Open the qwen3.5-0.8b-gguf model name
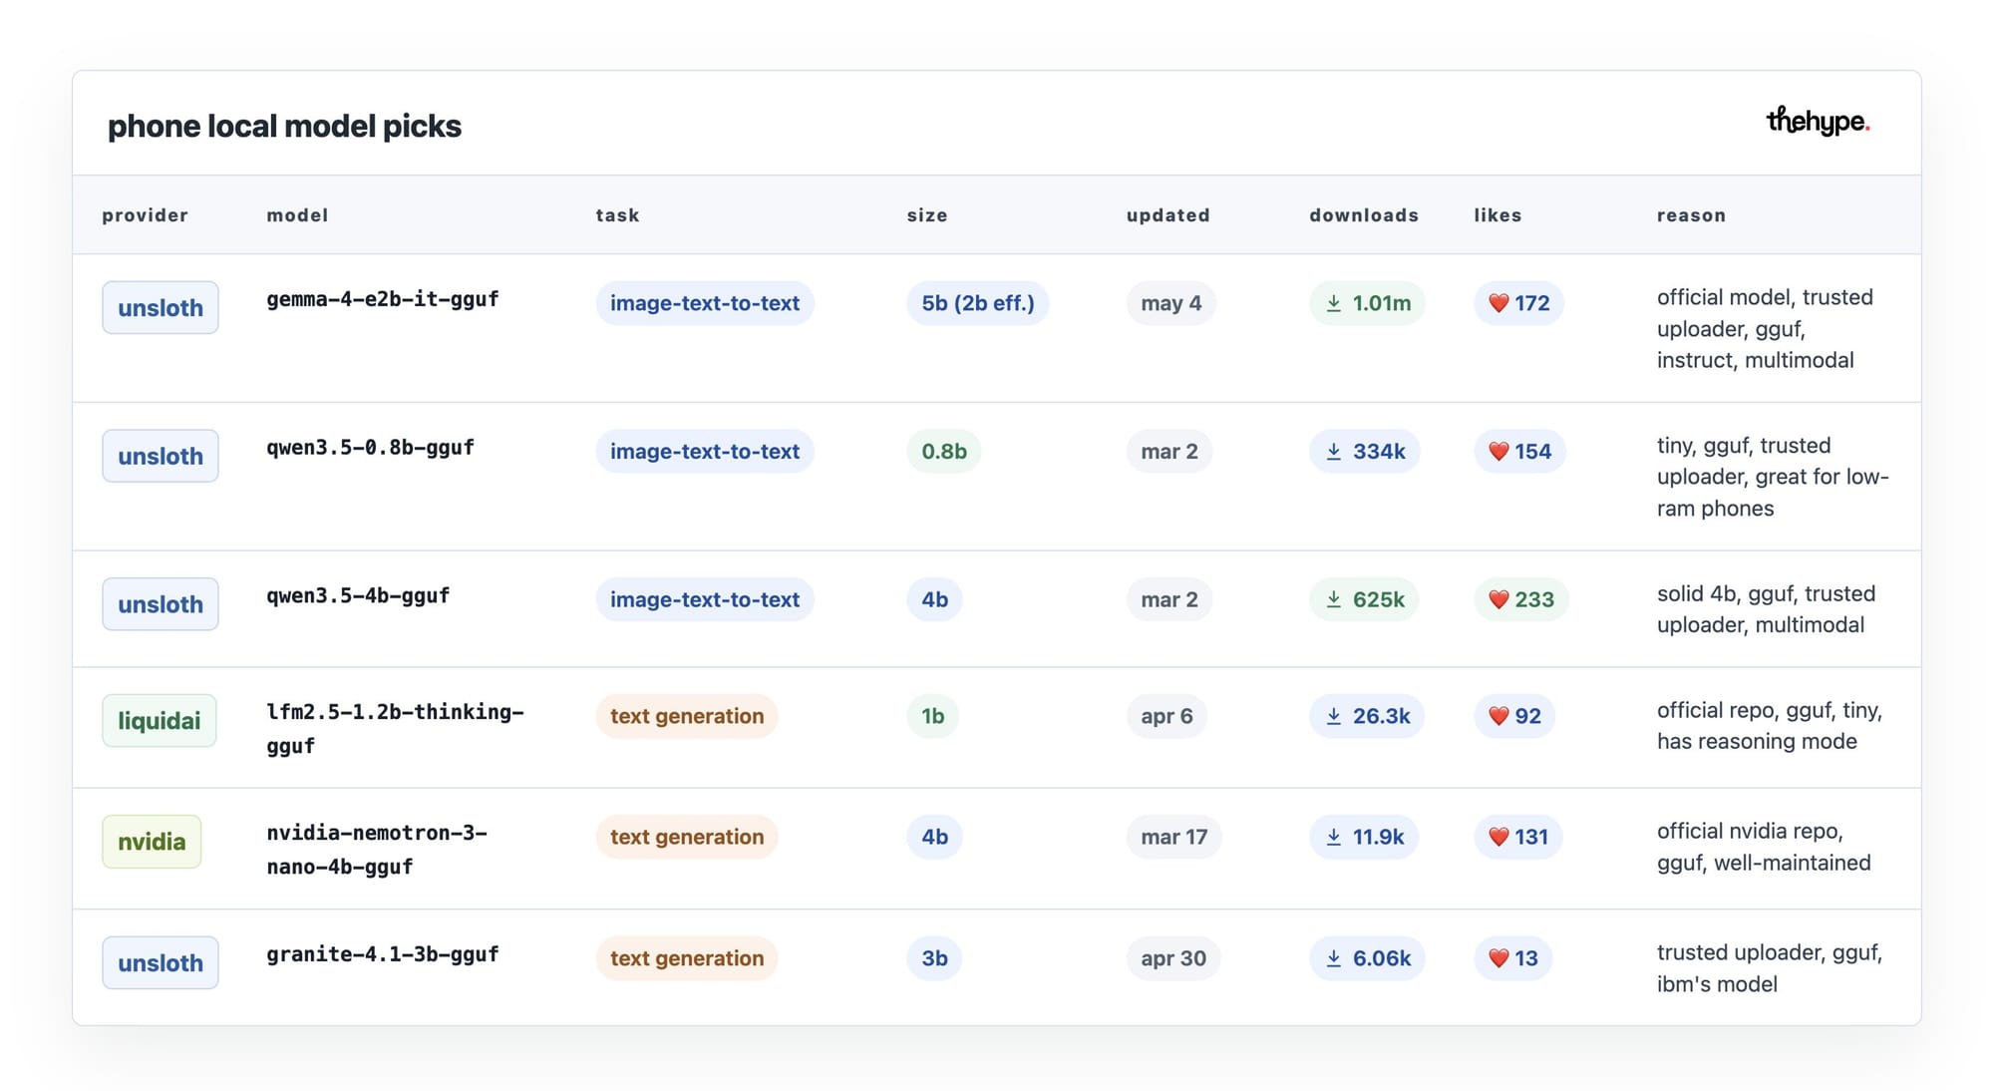This screenshot has width=1994, height=1091. 370,448
